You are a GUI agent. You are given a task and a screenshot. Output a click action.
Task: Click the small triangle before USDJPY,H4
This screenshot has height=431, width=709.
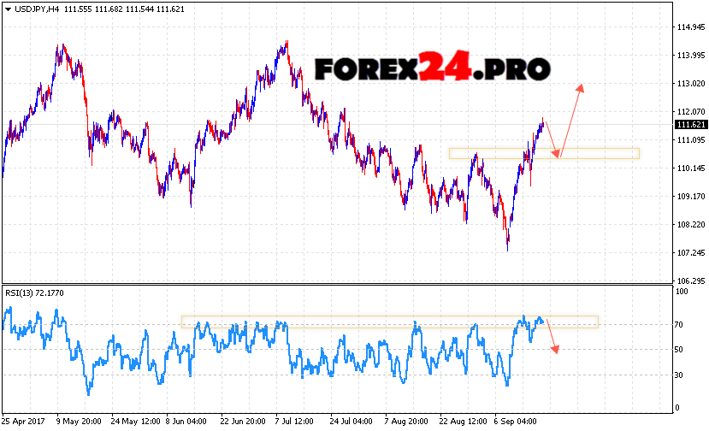(x=7, y=8)
